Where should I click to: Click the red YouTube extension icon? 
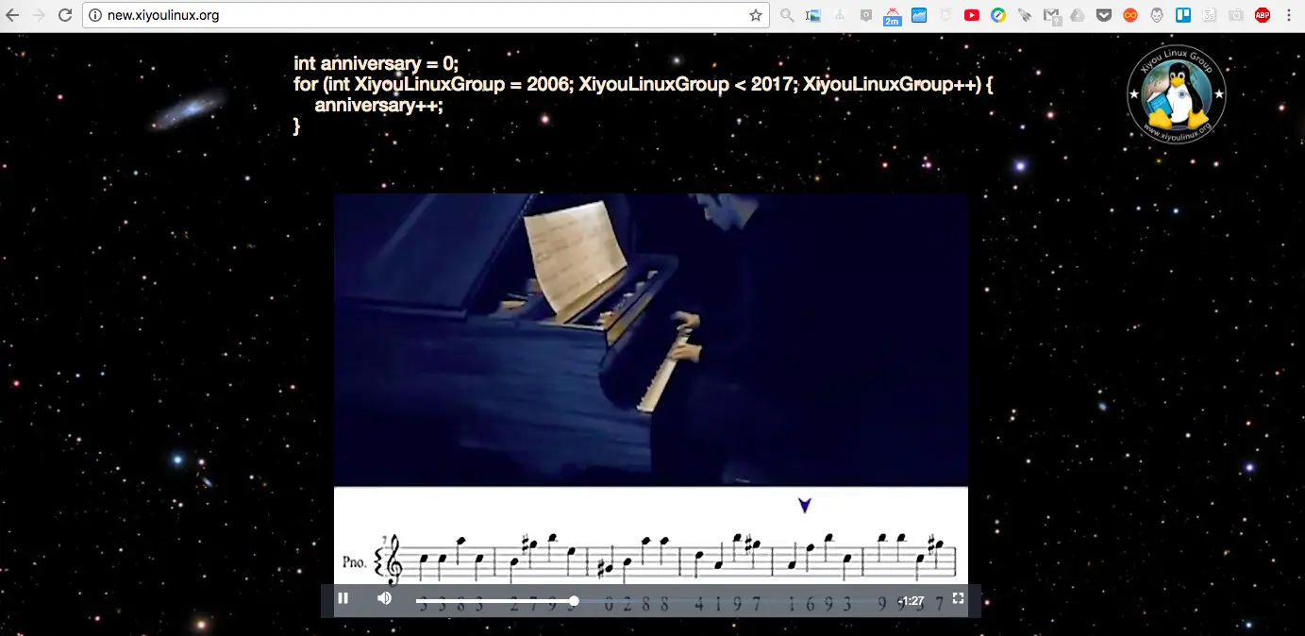pos(971,15)
